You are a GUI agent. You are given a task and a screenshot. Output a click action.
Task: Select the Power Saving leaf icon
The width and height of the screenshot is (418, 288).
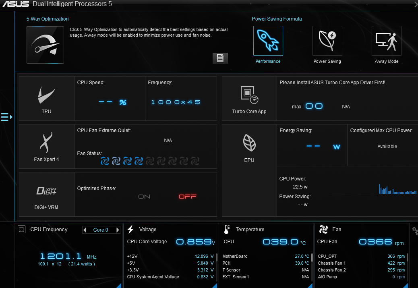[x=327, y=41]
